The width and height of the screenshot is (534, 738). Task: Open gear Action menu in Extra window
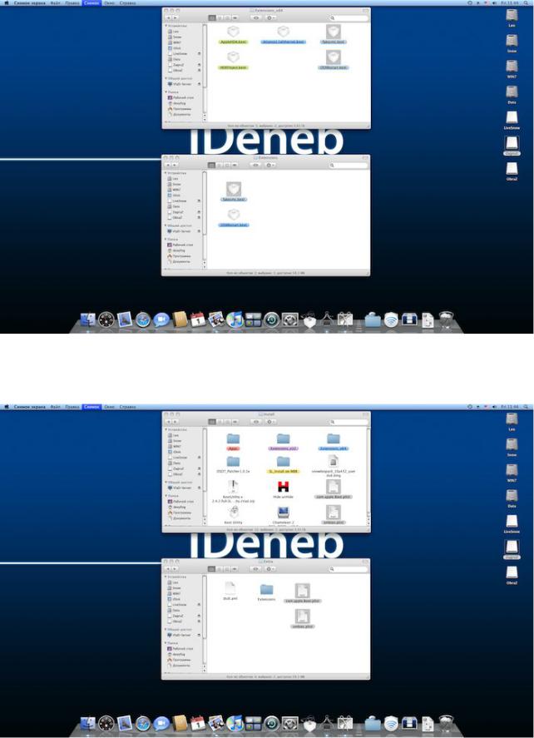pos(271,569)
